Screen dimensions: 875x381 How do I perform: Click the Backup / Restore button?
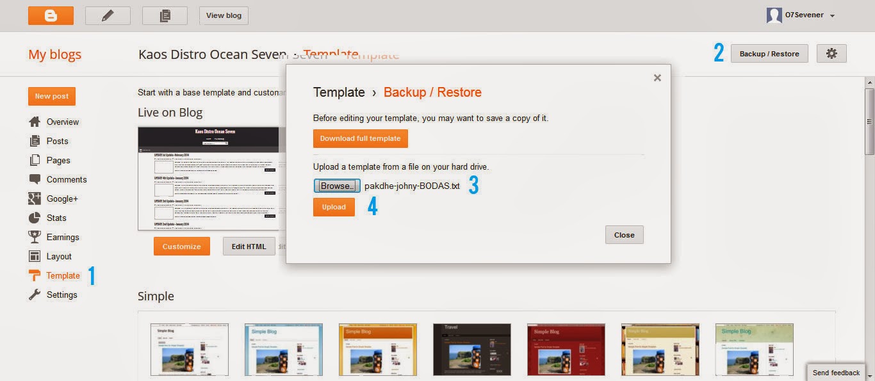coord(769,54)
